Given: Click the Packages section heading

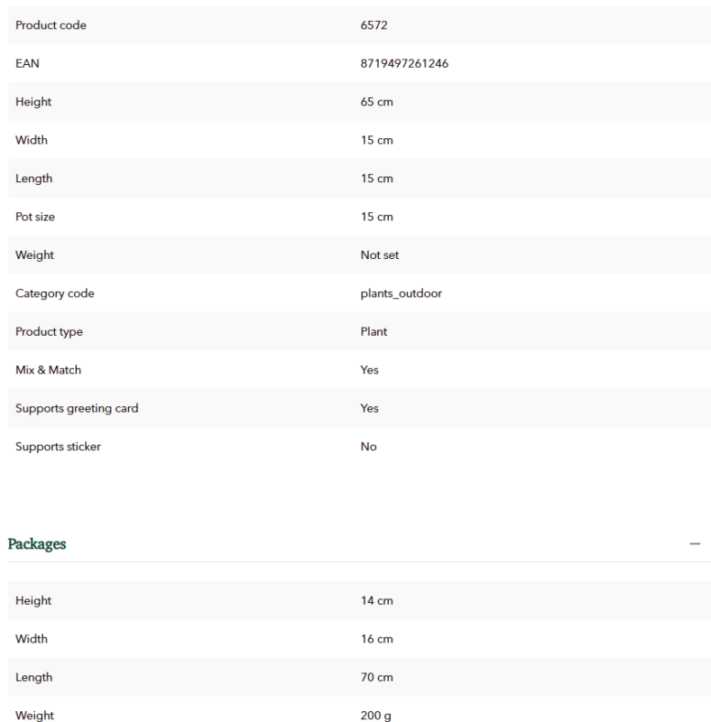Looking at the screenshot, I should (37, 544).
